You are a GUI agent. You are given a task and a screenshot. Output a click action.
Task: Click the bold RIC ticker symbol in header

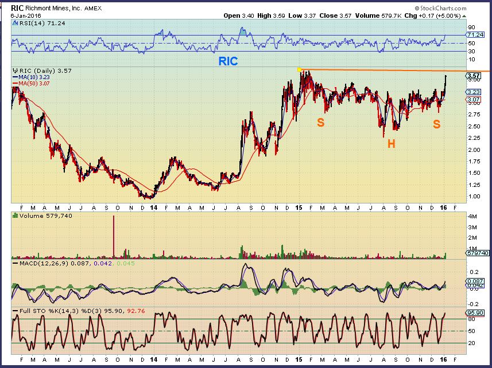17,8
